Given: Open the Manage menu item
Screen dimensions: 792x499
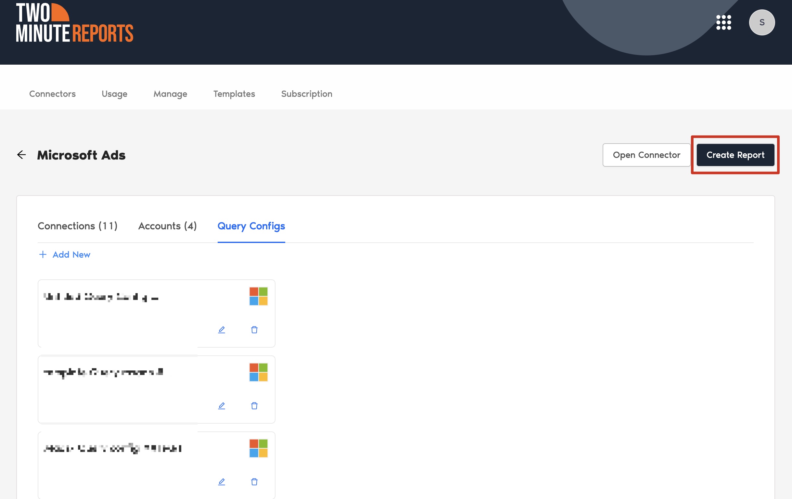Looking at the screenshot, I should click(x=170, y=94).
